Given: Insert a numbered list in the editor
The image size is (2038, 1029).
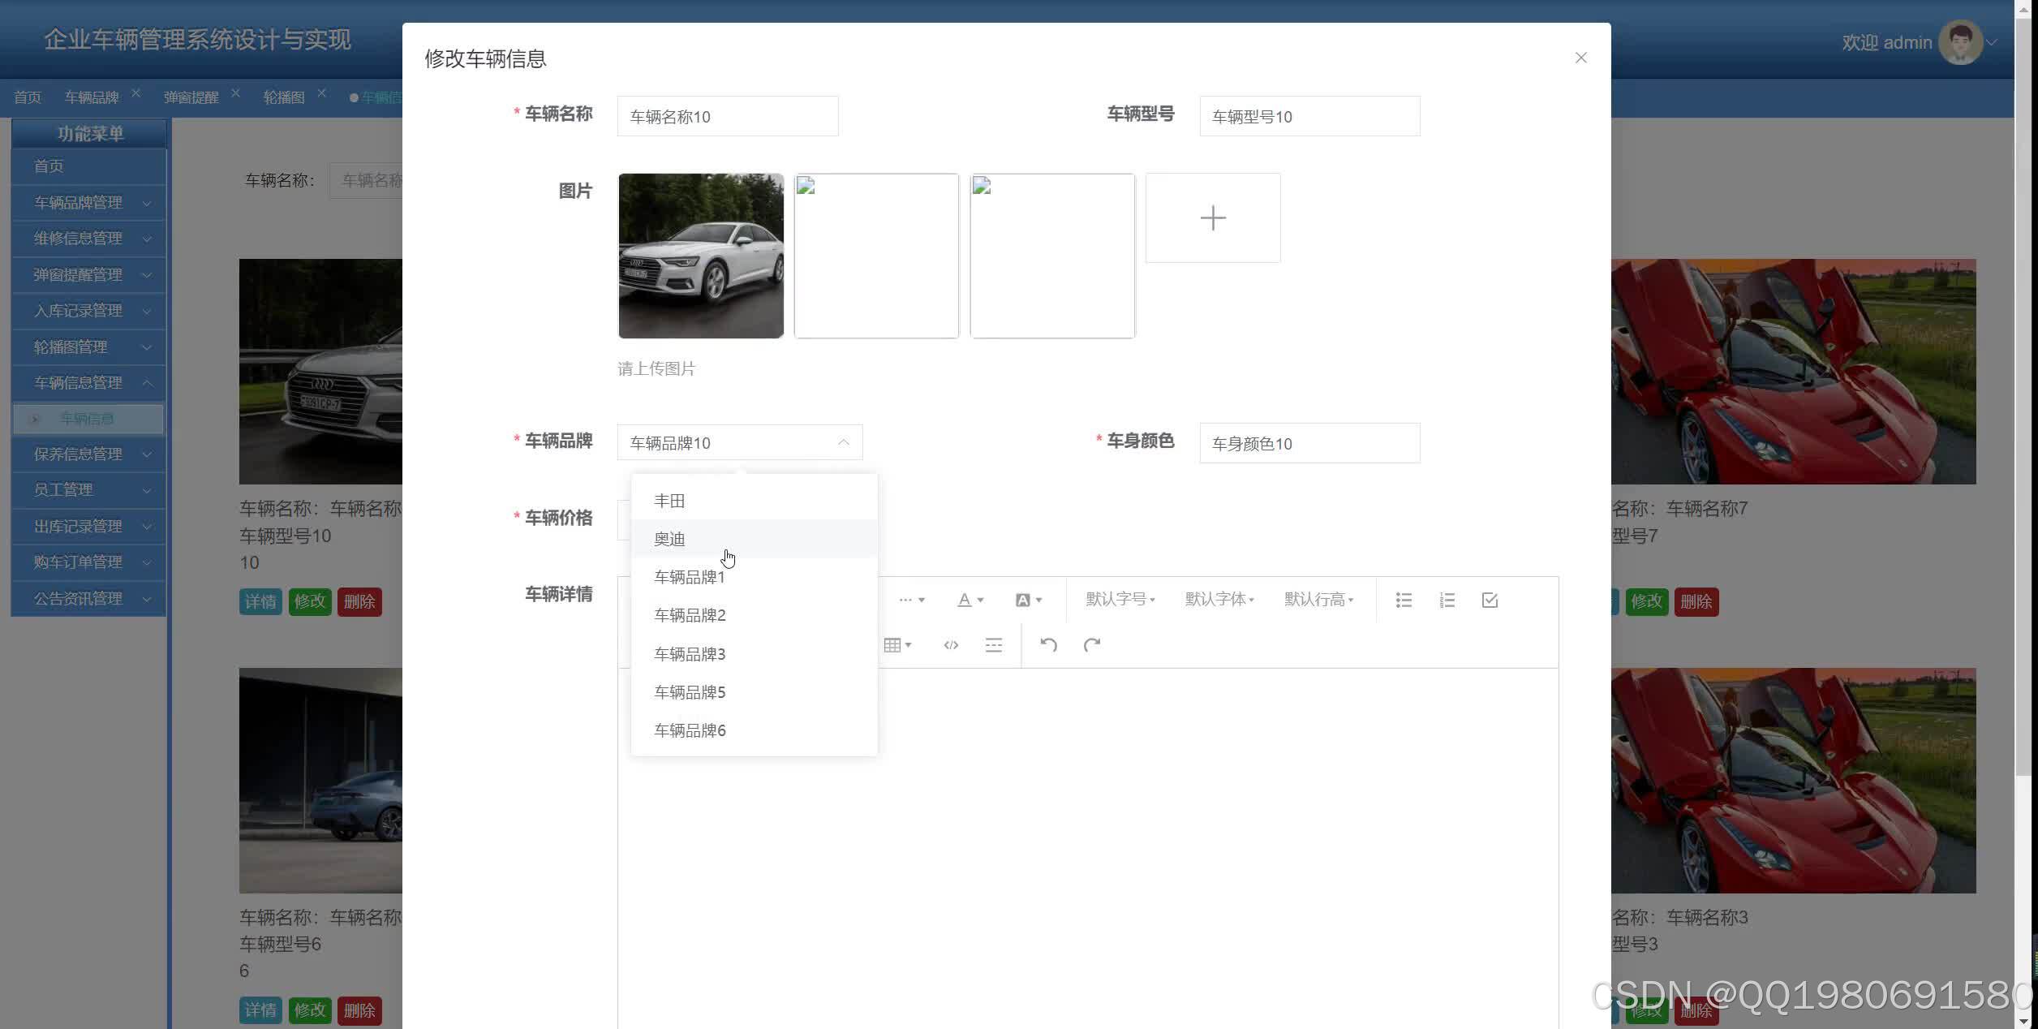Looking at the screenshot, I should (x=1447, y=600).
